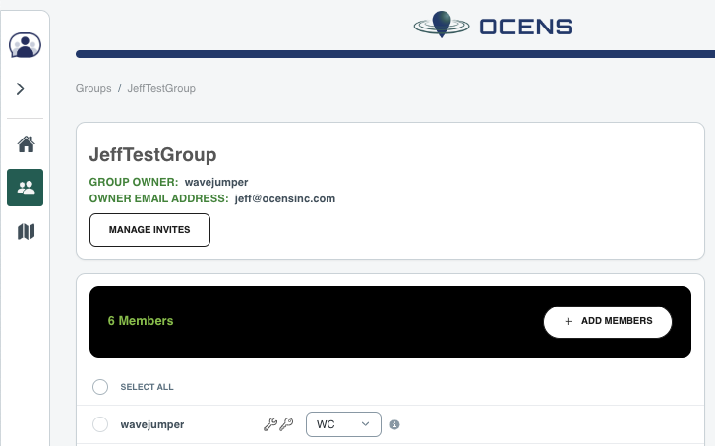Click the key icon next to wavejumper
The height and width of the screenshot is (446, 715).
[x=286, y=424]
